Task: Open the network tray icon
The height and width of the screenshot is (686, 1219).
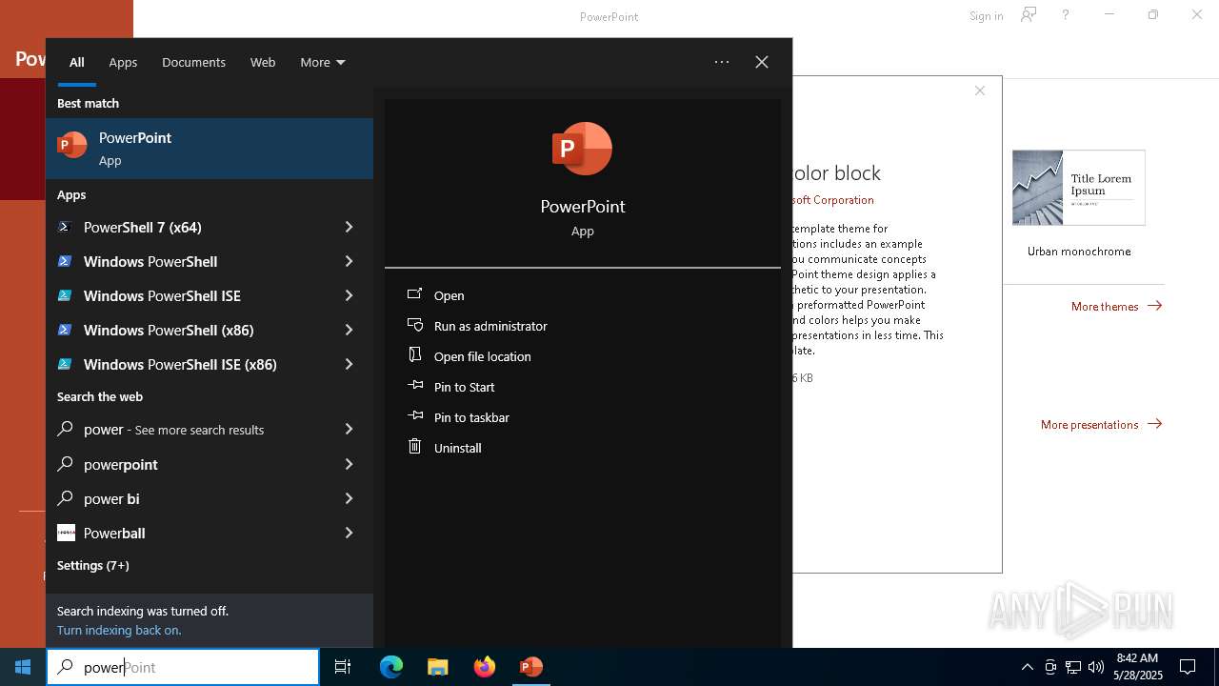Action: click(1073, 667)
